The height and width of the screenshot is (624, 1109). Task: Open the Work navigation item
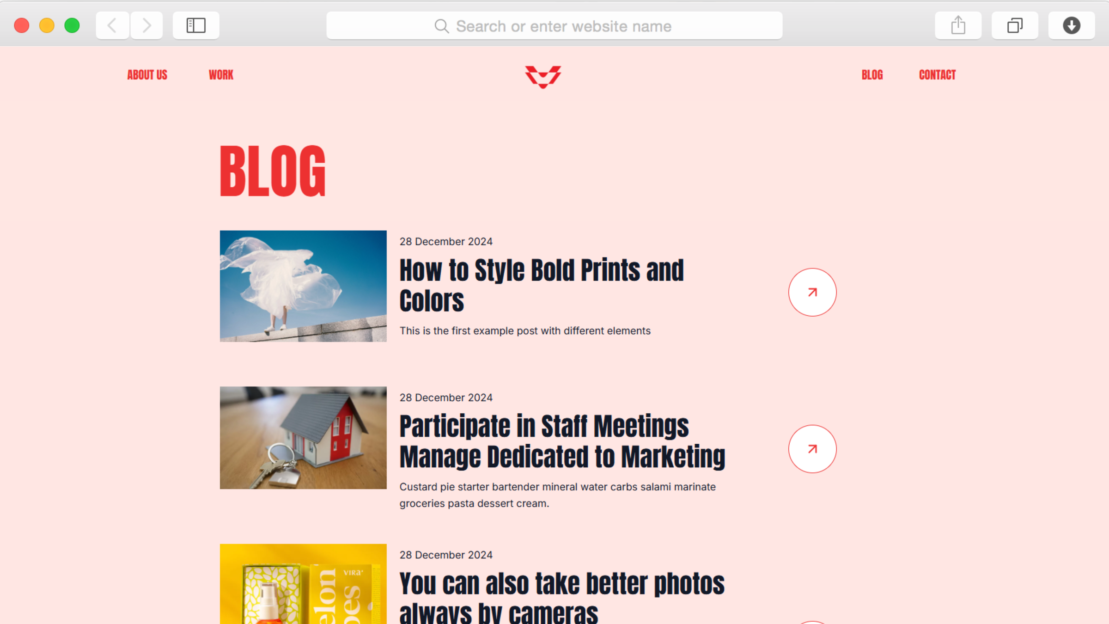[221, 75]
